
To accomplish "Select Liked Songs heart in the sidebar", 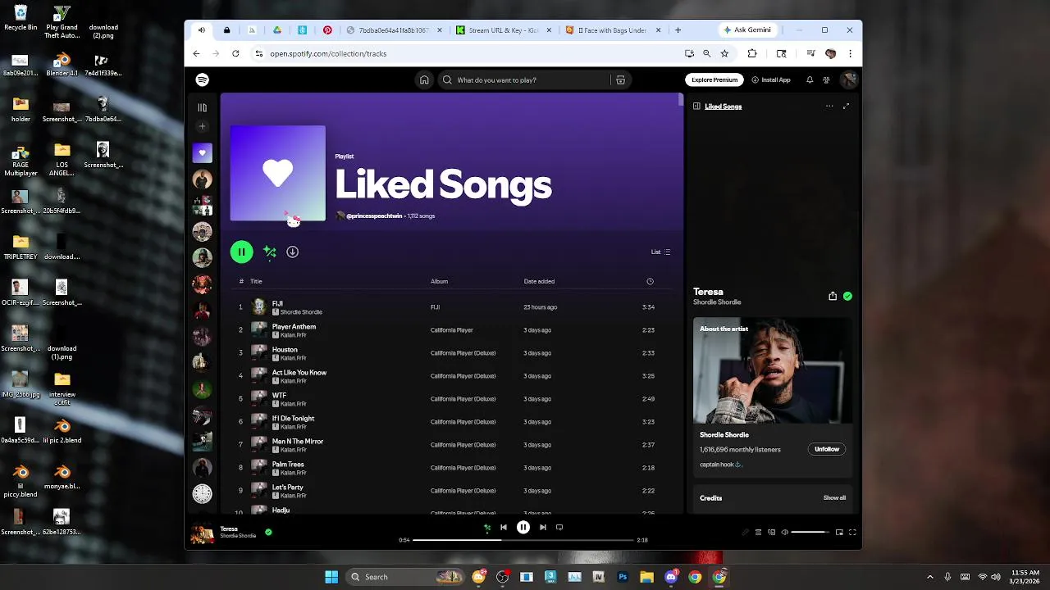I will pos(202,152).
